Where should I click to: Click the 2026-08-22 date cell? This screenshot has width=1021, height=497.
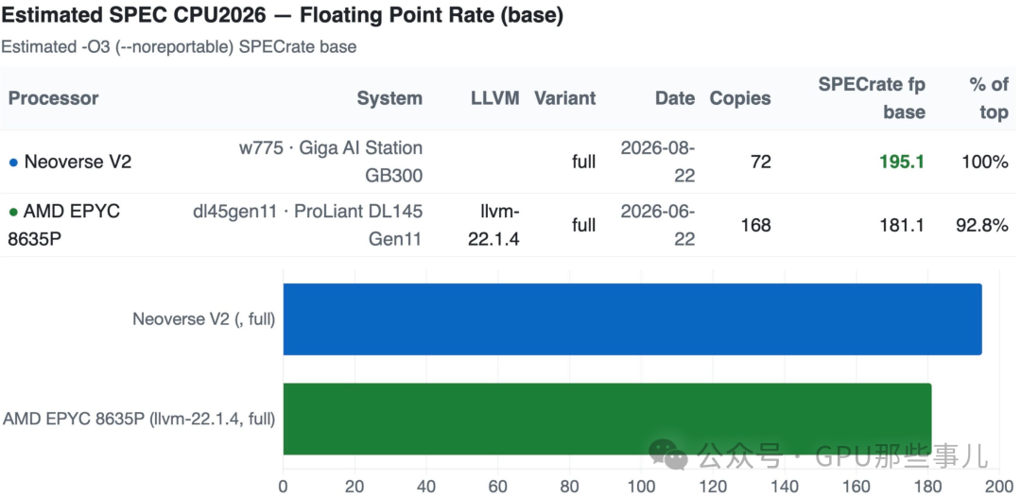658,162
